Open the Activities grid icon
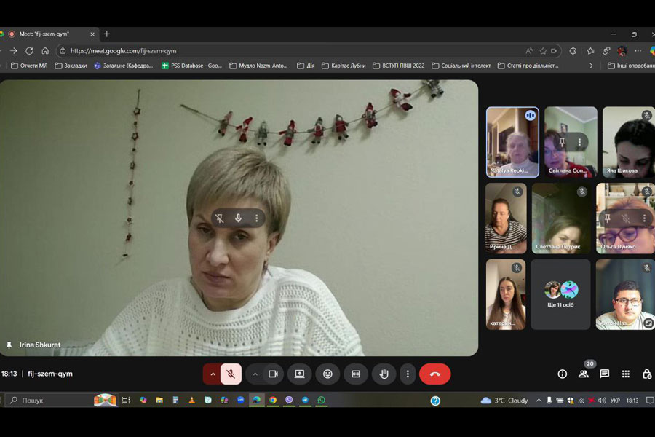The height and width of the screenshot is (437, 655). point(625,374)
